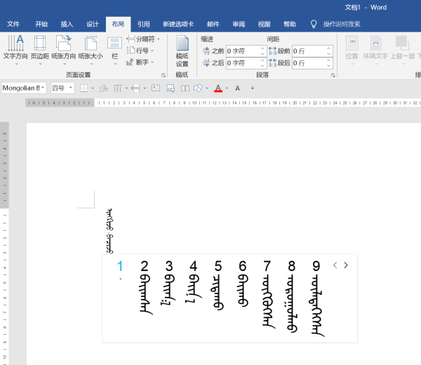
Task: Click the 页边距 margins icon
Action: (x=40, y=48)
